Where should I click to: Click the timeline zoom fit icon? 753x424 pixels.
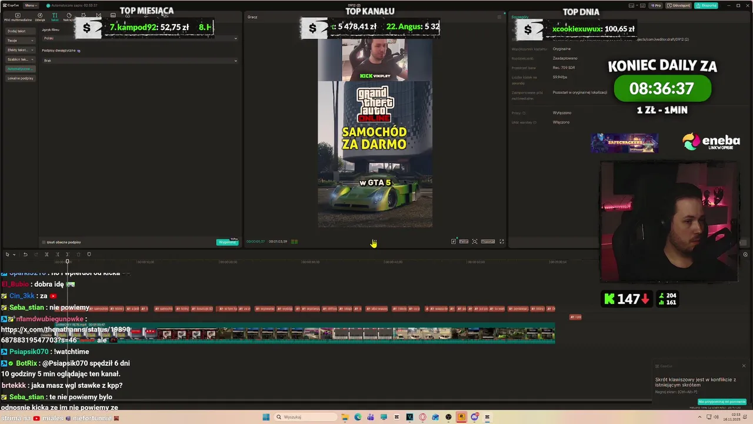coord(745,254)
